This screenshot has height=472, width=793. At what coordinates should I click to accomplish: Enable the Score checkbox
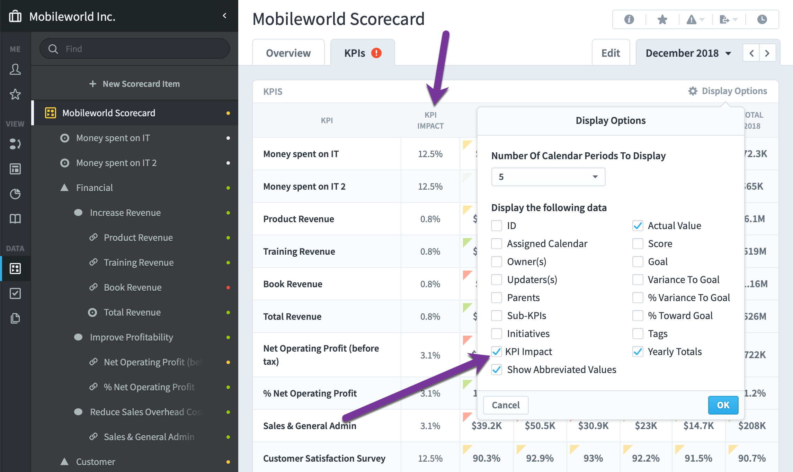tap(638, 244)
